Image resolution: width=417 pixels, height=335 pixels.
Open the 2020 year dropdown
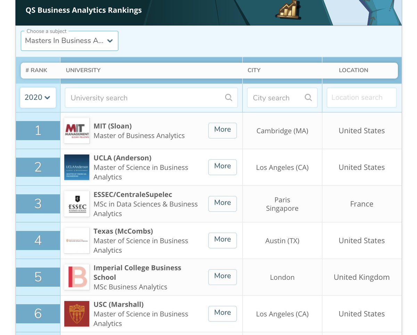click(x=38, y=98)
